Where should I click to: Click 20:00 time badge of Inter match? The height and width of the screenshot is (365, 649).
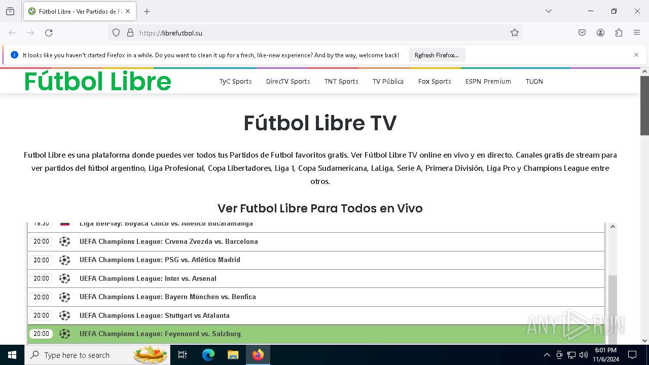point(41,278)
